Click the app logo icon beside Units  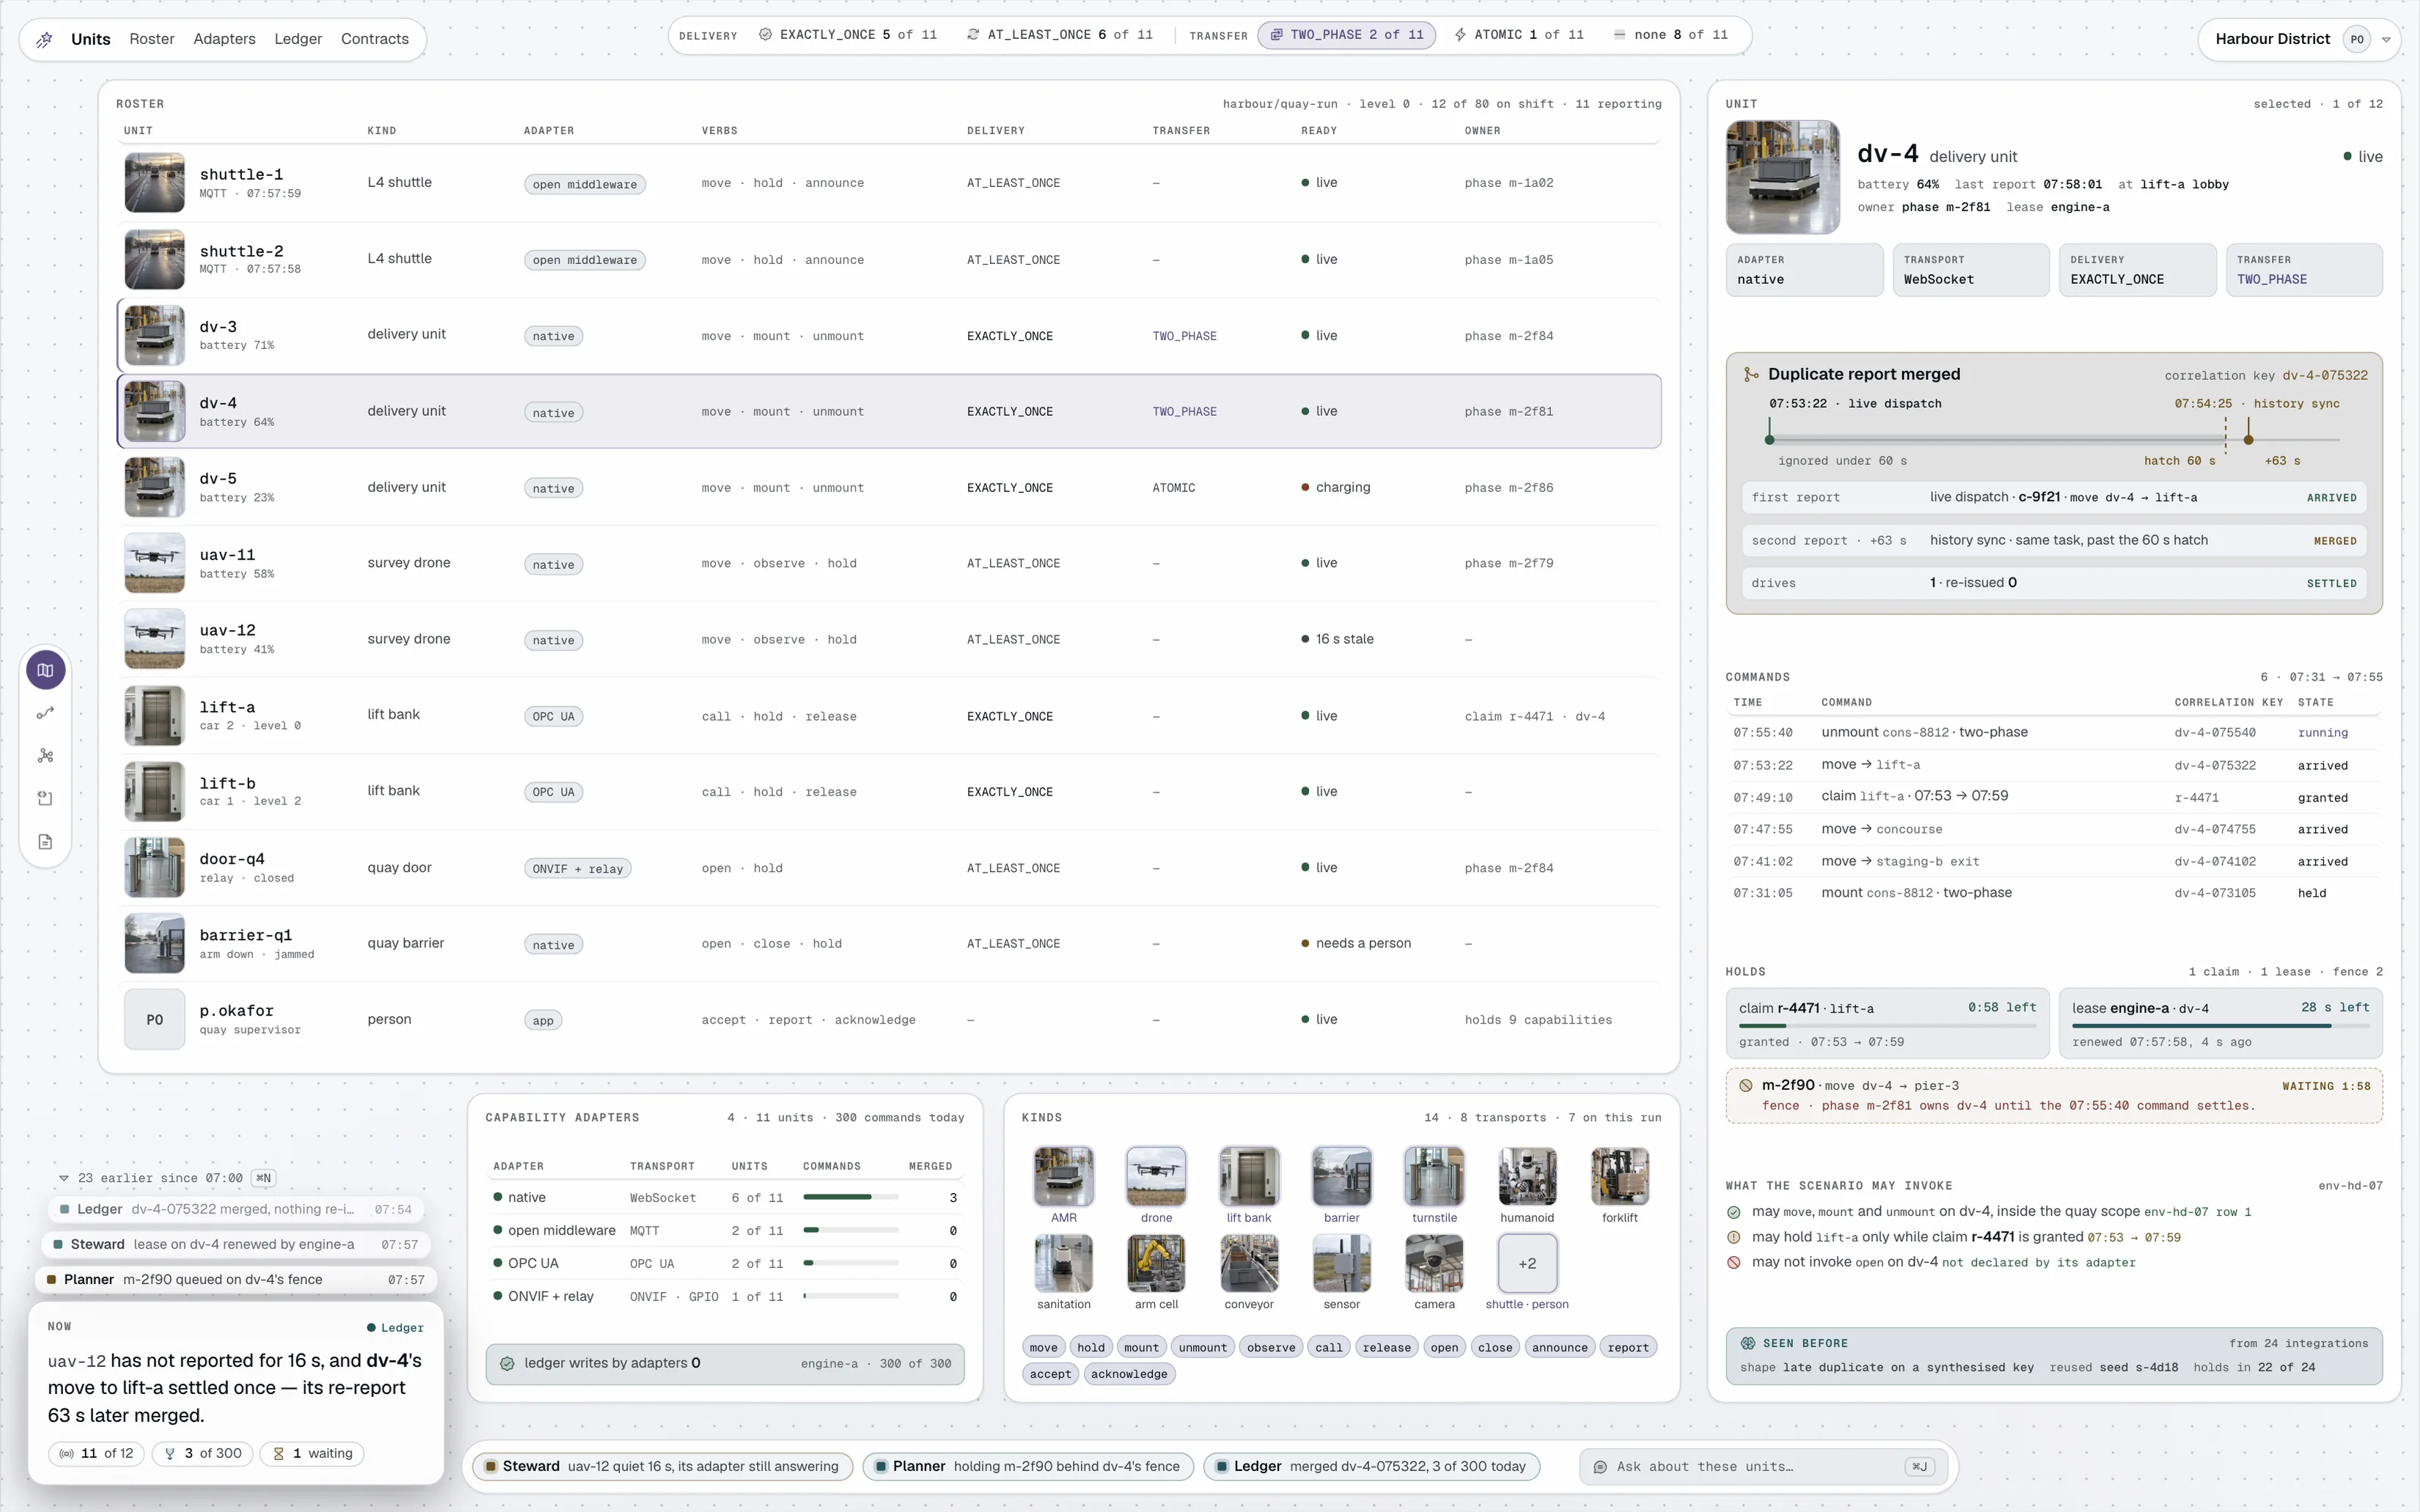tap(44, 39)
